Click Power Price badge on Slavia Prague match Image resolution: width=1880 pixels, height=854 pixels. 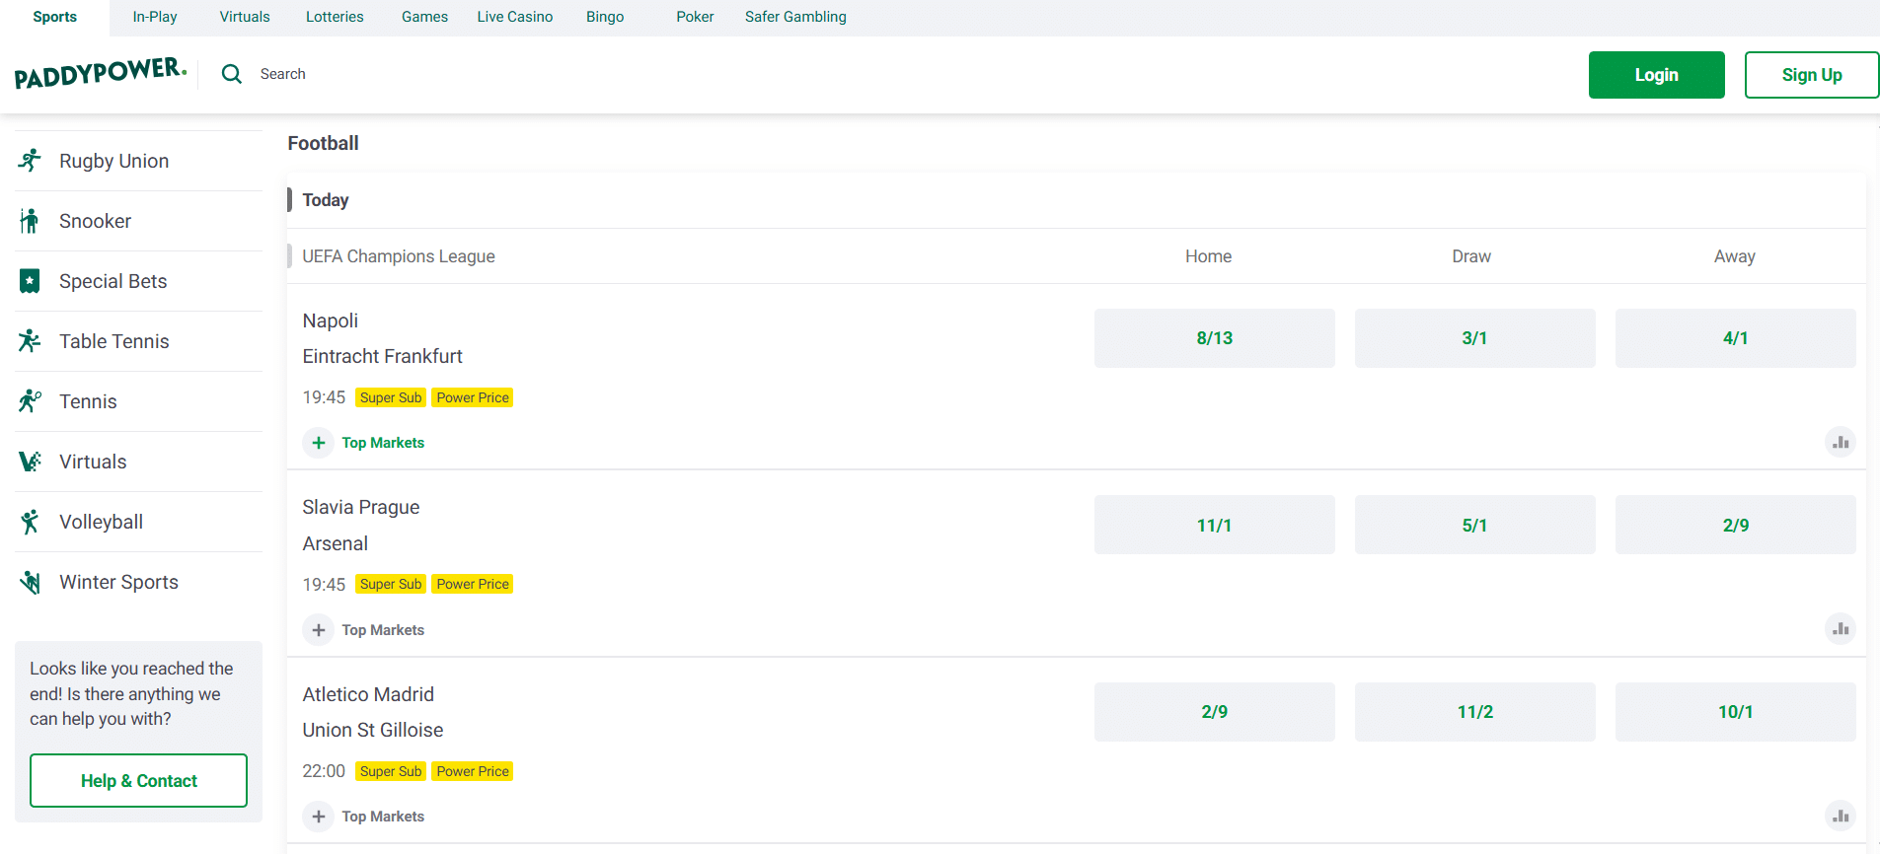tap(473, 584)
